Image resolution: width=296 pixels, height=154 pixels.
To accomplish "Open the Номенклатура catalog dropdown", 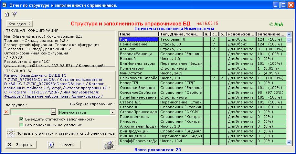I will pos(112,112).
